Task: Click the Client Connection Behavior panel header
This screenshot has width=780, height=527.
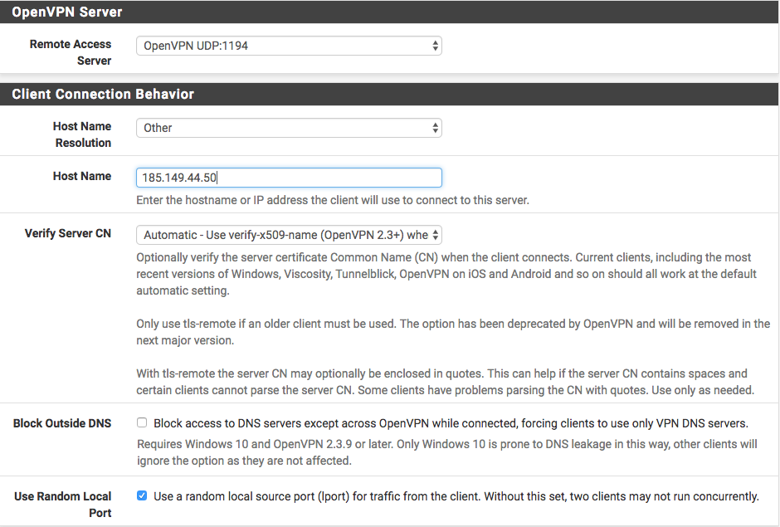Action: (103, 94)
